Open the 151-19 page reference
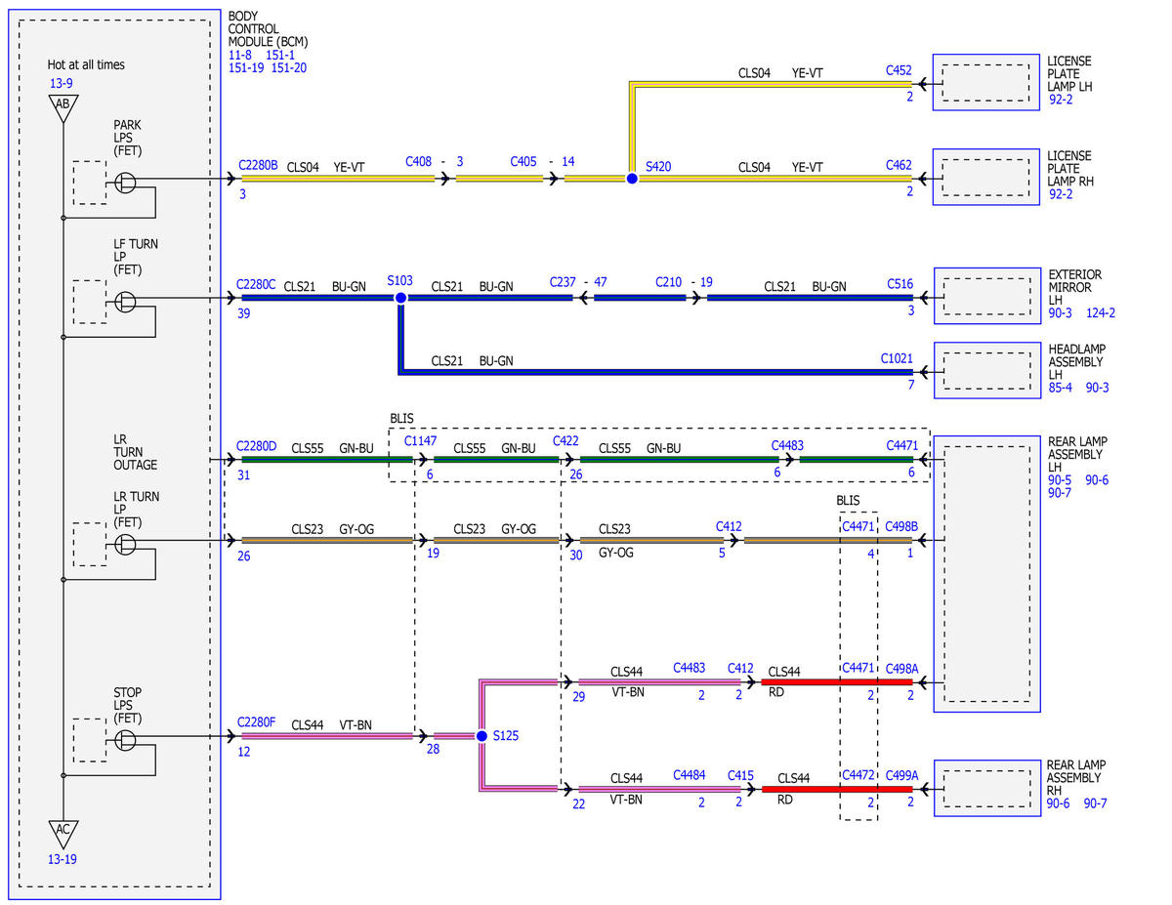This screenshot has width=1172, height=905. [245, 68]
